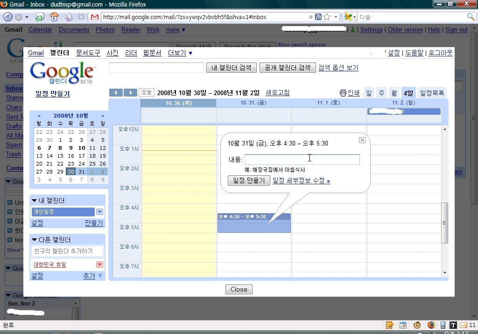Click the mail notifier icon in status bar

coord(464,325)
